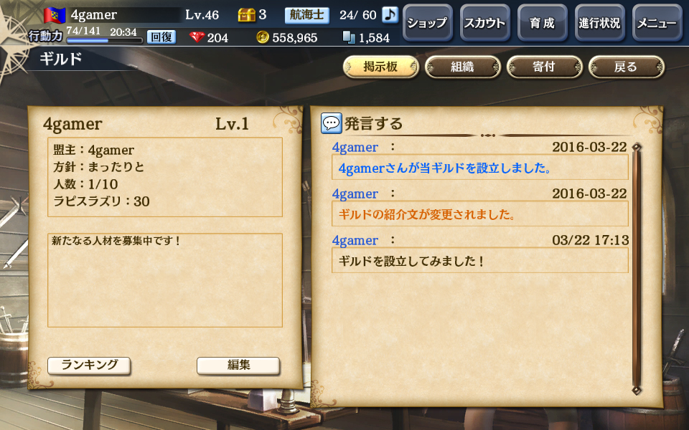Switch to the 寄付 donation tab
The height and width of the screenshot is (430, 689).
pos(545,67)
